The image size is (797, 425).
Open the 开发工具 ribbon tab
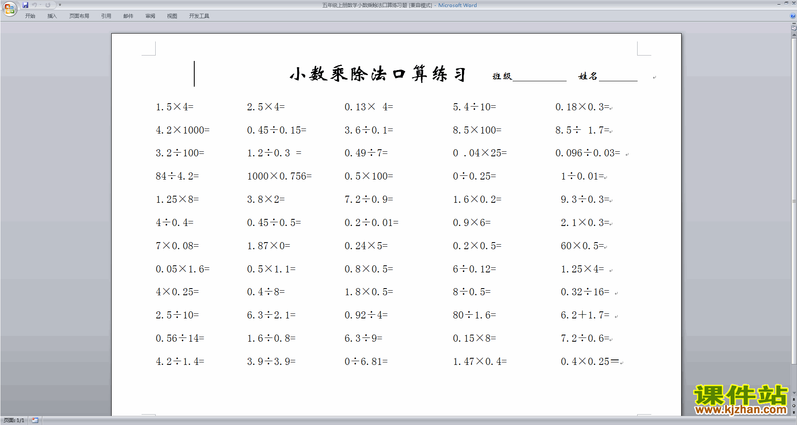tap(199, 16)
